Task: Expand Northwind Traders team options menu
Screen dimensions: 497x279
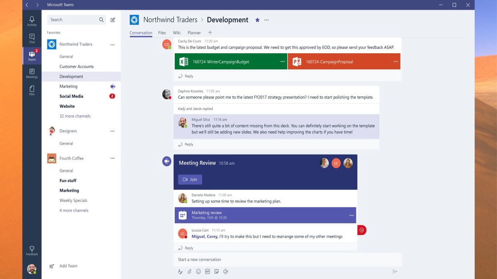Action: click(x=112, y=44)
